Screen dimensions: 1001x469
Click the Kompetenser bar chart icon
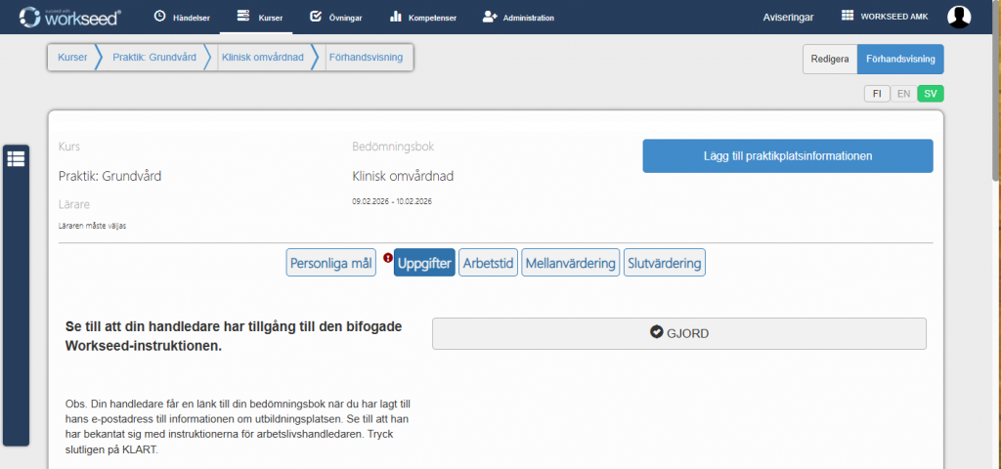pos(395,17)
